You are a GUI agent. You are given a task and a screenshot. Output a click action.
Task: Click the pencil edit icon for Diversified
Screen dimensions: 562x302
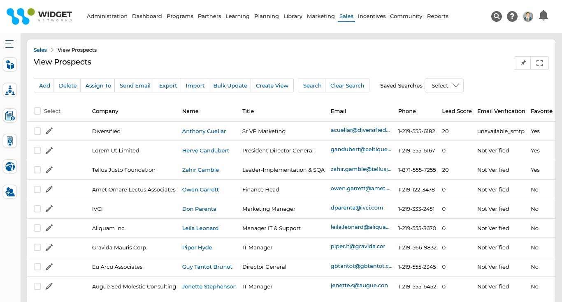[49, 131]
